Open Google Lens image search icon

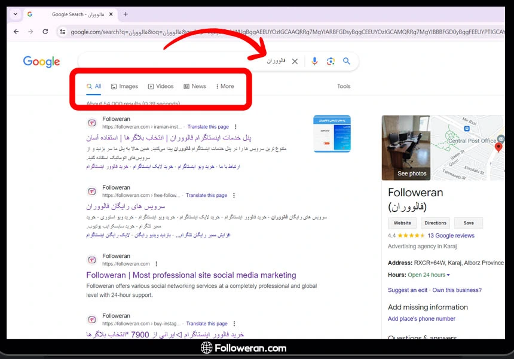coord(331,61)
